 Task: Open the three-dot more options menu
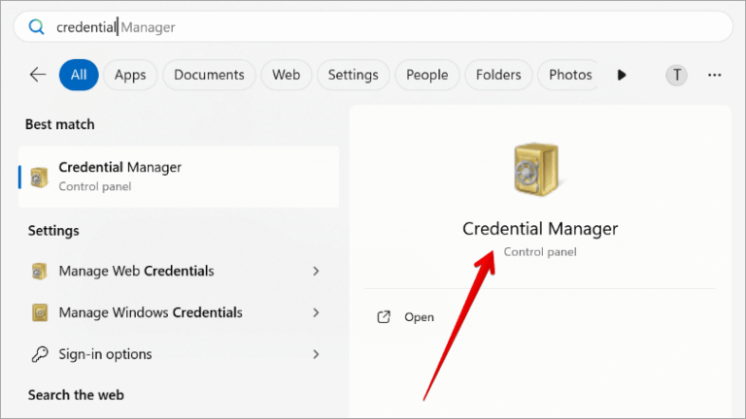[715, 75]
